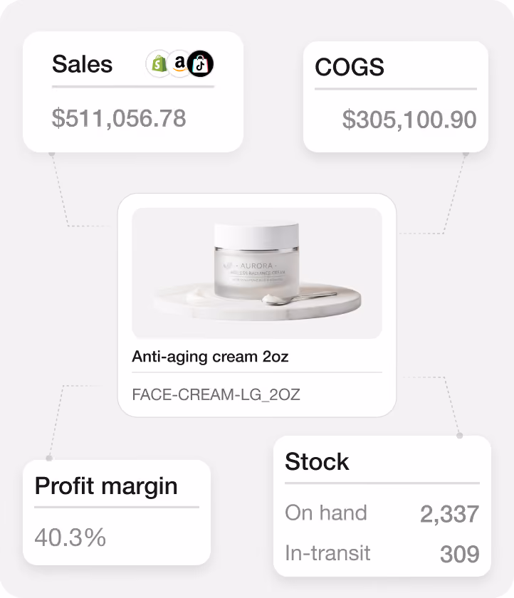Click the sales amount $511,056.78
514x598 pixels.
[119, 118]
